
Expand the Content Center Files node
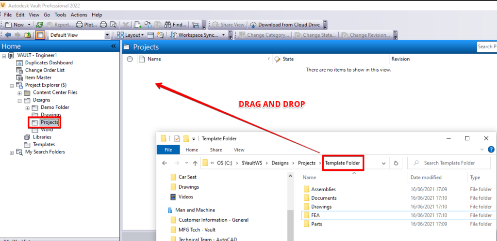pyautogui.click(x=19, y=93)
